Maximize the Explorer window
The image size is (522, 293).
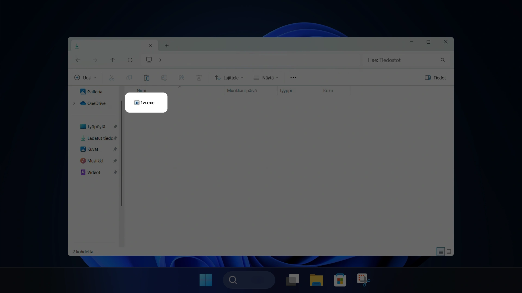pyautogui.click(x=428, y=42)
